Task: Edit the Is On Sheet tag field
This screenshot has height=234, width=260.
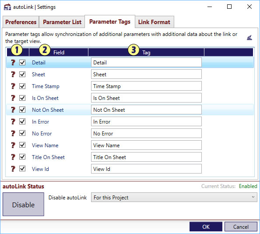Action: (x=146, y=98)
